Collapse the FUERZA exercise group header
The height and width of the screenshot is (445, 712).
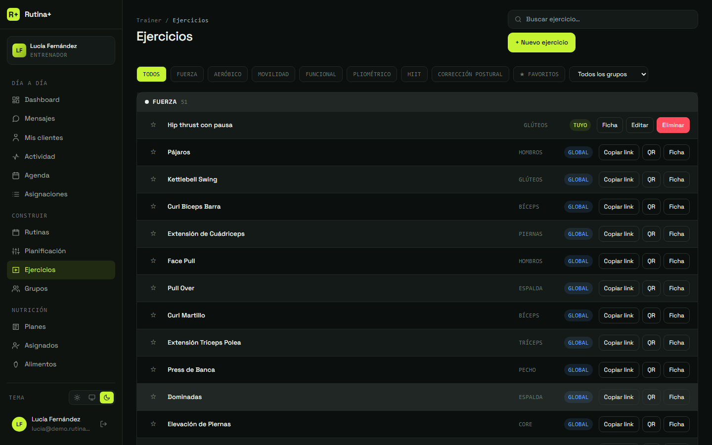coord(417,102)
